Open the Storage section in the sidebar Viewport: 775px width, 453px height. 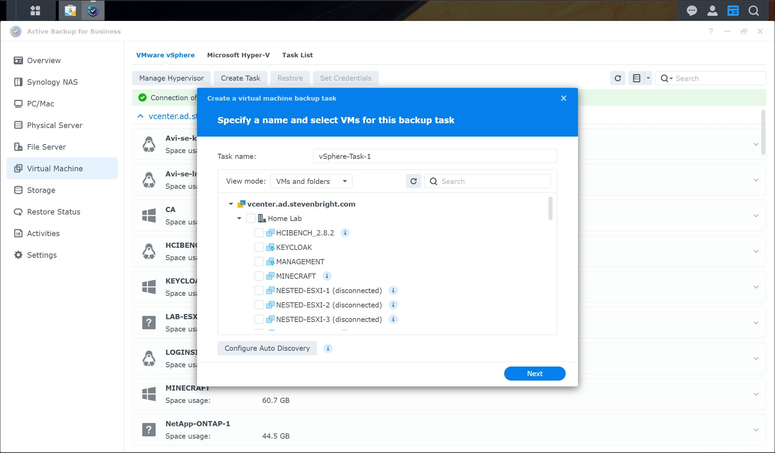[41, 190]
